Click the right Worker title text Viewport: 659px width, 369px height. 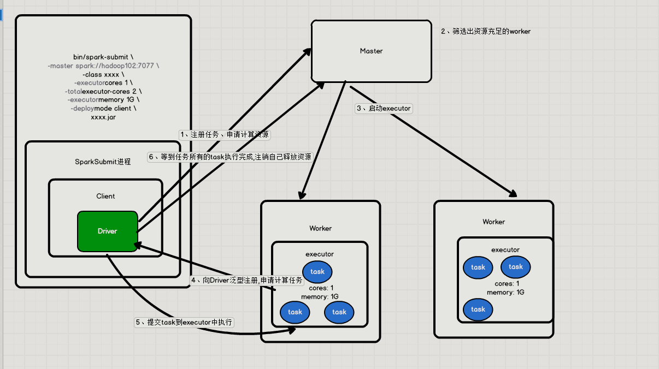tap(493, 222)
